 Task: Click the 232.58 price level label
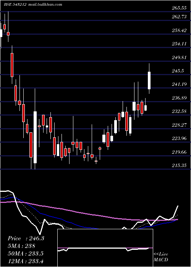coord(179,111)
